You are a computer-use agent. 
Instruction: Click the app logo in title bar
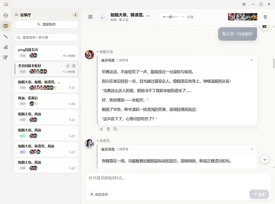6,4
